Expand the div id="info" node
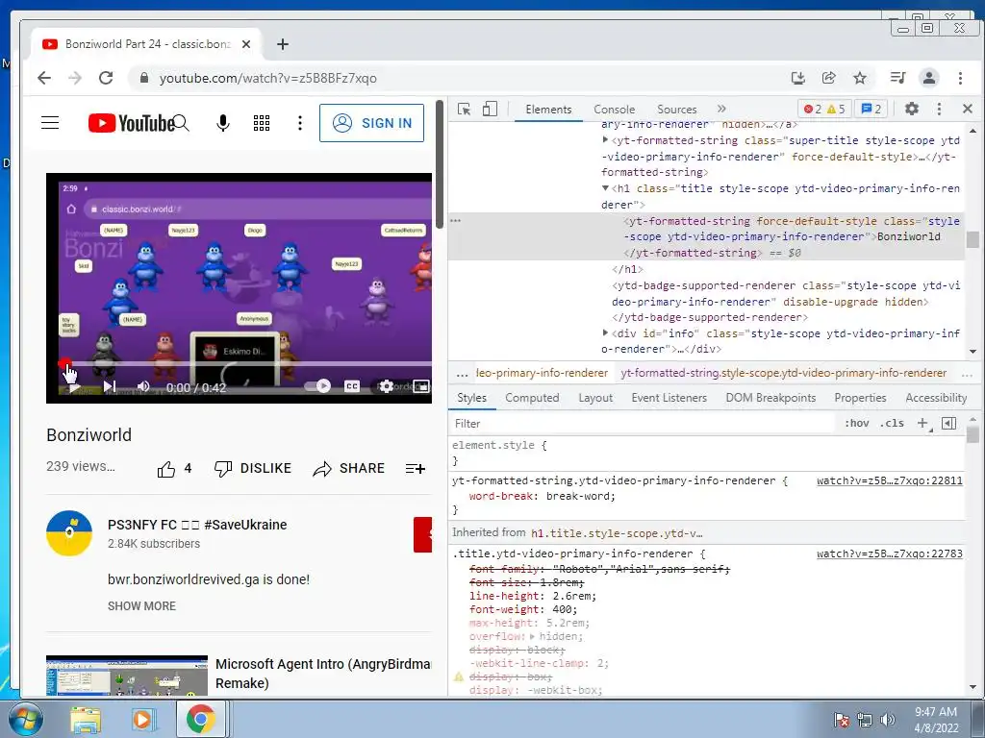The width and height of the screenshot is (985, 738). 605,333
